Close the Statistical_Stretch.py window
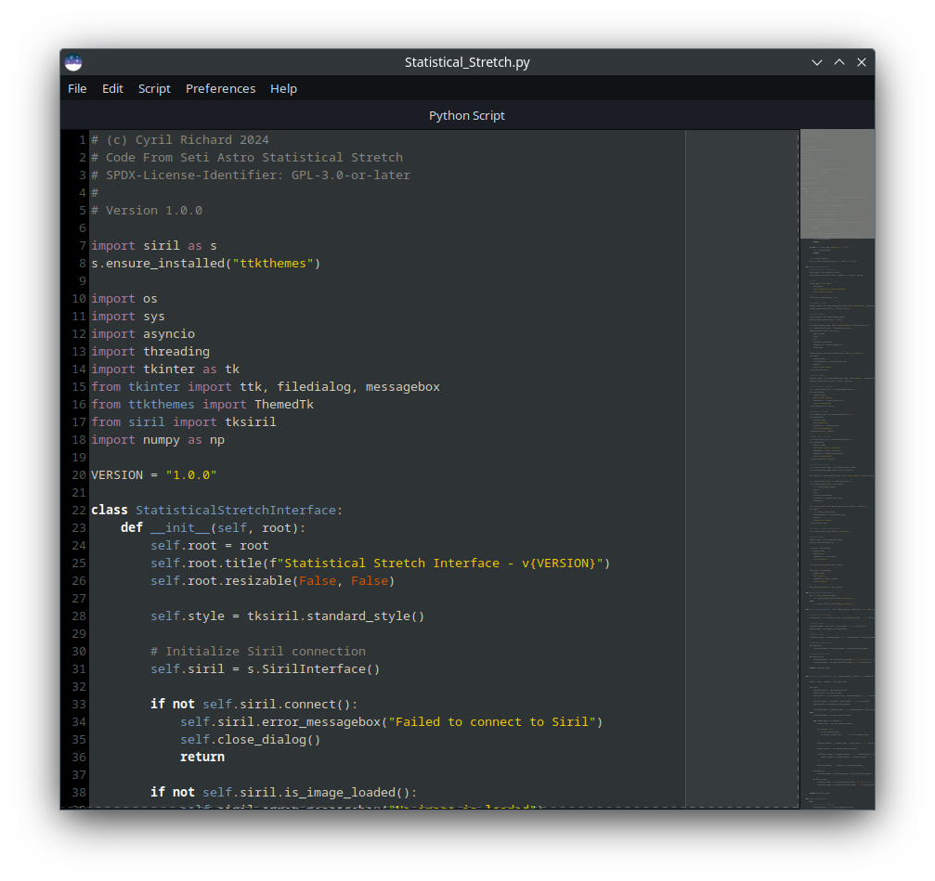The height and width of the screenshot is (881, 935). pos(861,62)
